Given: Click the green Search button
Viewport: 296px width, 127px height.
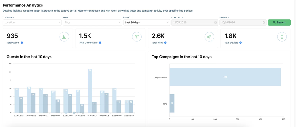Looking at the screenshot, I should coord(279,22).
